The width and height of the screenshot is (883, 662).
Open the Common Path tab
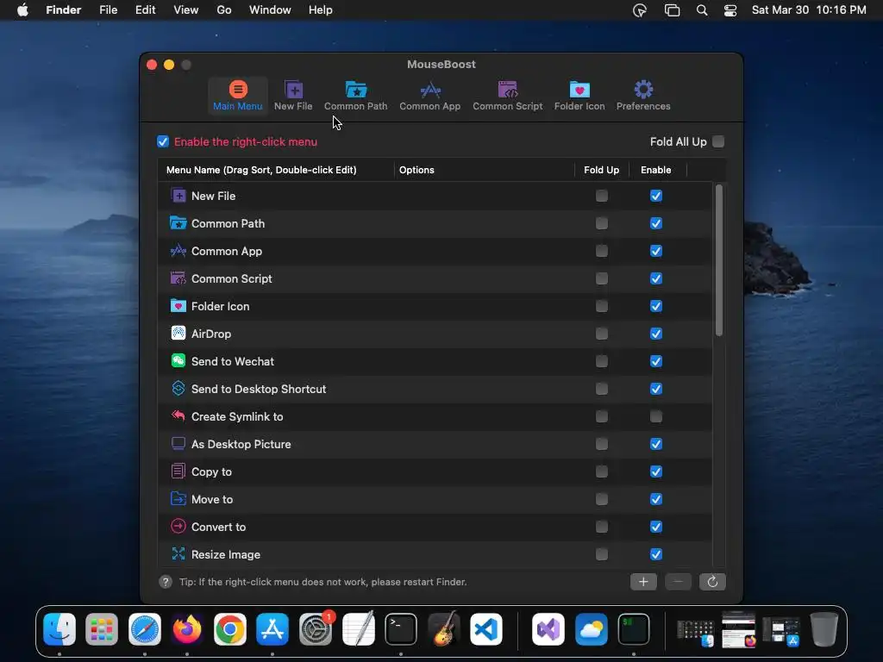click(x=355, y=96)
